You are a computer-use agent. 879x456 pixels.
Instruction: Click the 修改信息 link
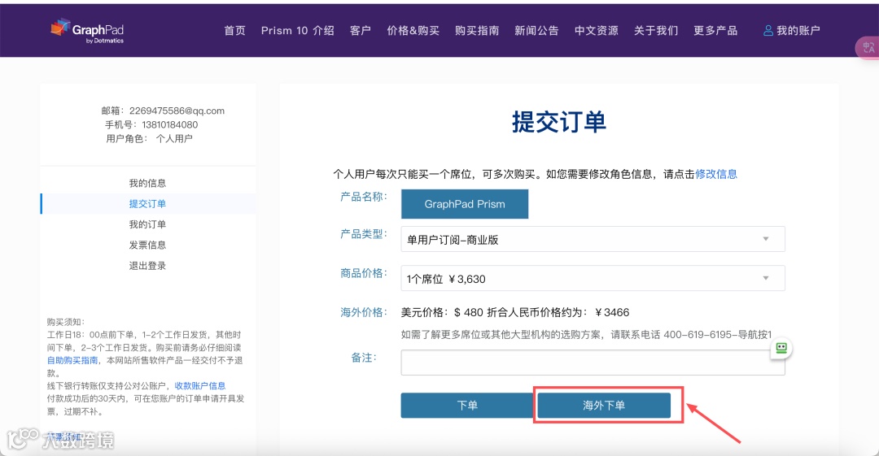[x=716, y=174]
